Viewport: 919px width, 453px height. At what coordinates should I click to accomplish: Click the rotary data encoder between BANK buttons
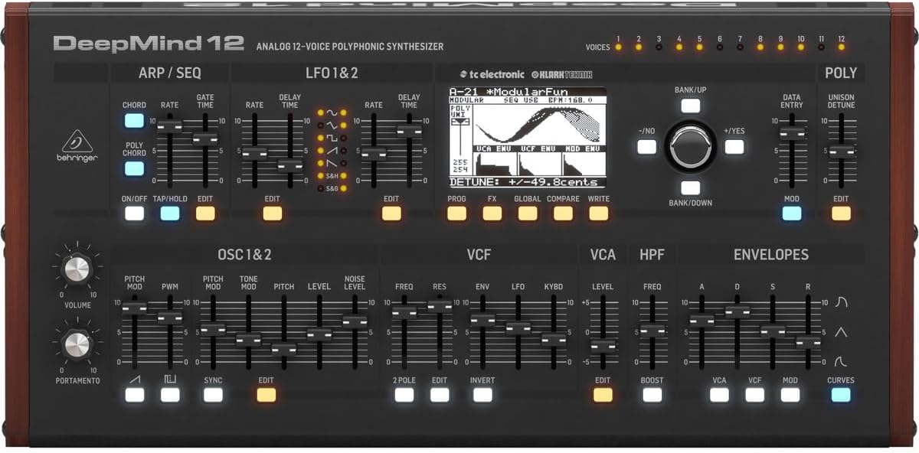690,145
